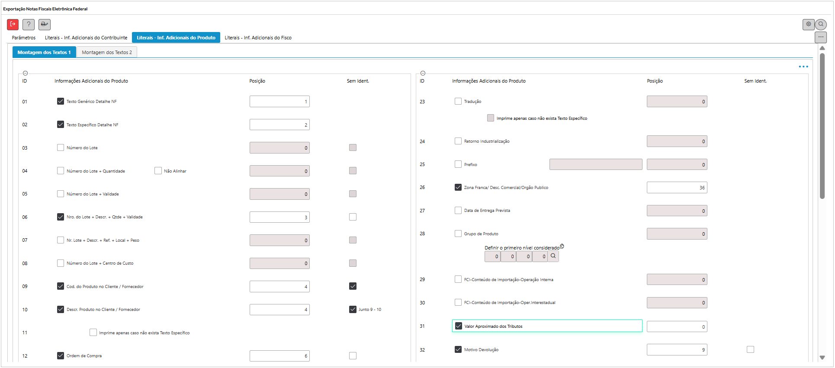Viewport: 835px width, 368px height.
Task: Click the magnifier beside the product group level fields
Action: point(553,256)
